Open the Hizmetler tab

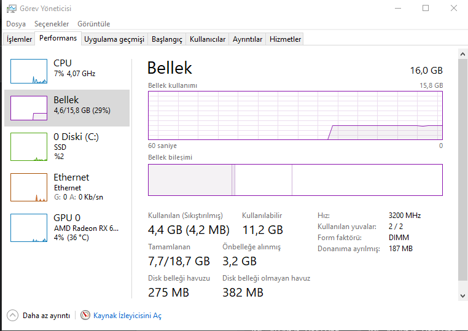286,39
